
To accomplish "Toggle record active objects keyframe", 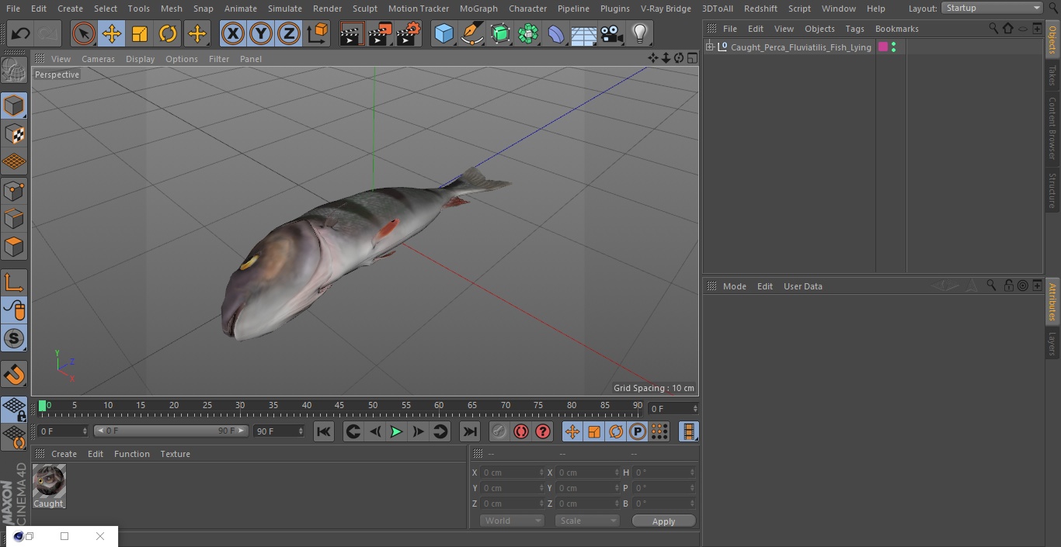I will (499, 431).
